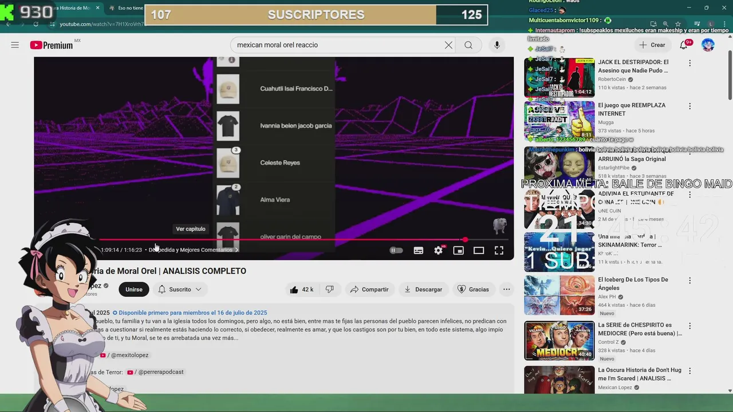733x412 pixels.
Task: Open options for Don't Hug me I'm Scared video
Action: click(x=689, y=371)
